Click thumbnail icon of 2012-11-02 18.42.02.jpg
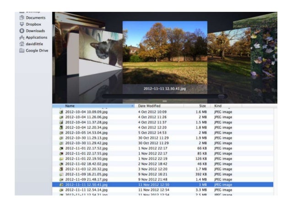292x219 pixels. (x=61, y=164)
